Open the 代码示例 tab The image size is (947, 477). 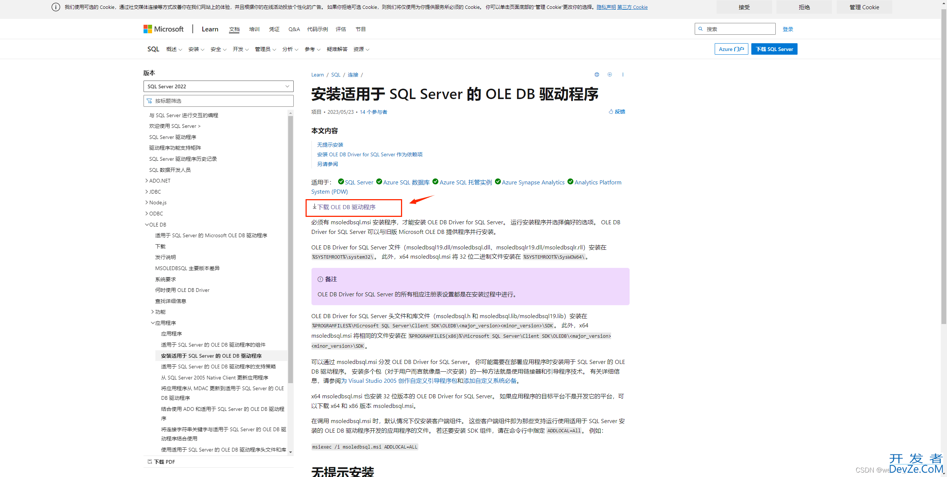317,29
